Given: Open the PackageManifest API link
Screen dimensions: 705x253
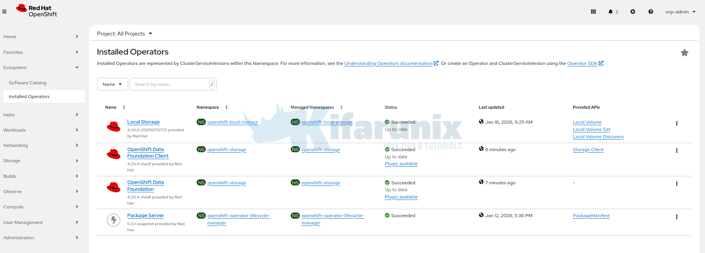Looking at the screenshot, I should click(x=591, y=216).
